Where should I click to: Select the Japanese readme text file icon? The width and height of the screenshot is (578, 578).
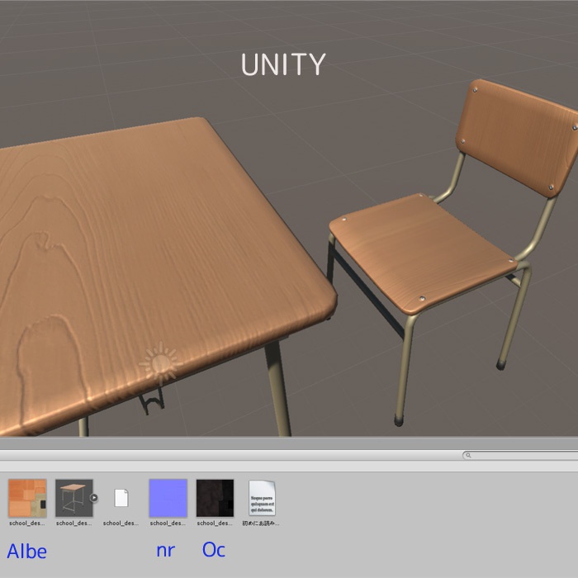click(262, 498)
